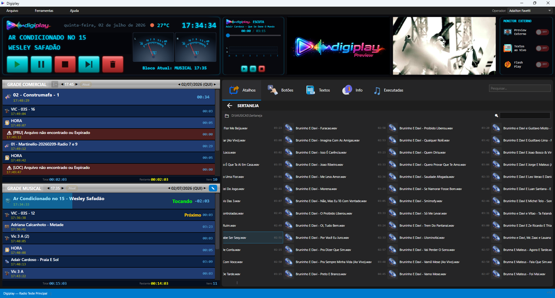Viewport: 555px width, 298px height.
Task: Click audio icon for Bruninho E Davi - Joao Ribeiro.wav
Action: (x=289, y=164)
